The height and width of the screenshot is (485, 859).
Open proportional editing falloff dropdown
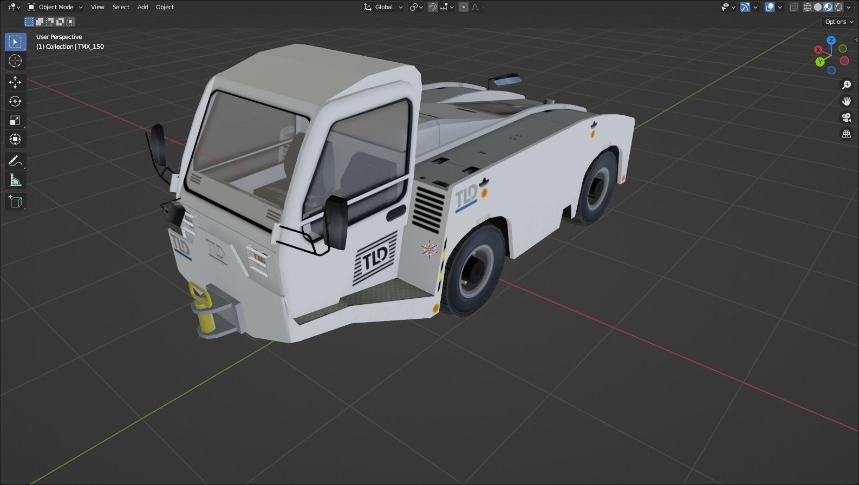point(478,7)
